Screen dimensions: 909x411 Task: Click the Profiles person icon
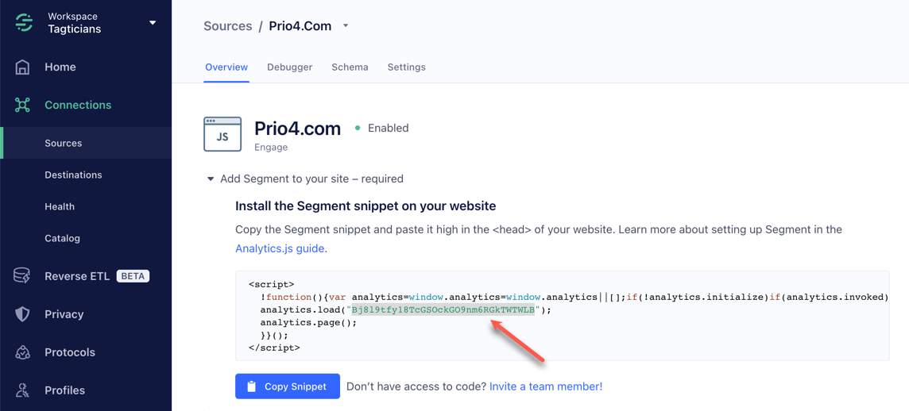(22, 390)
